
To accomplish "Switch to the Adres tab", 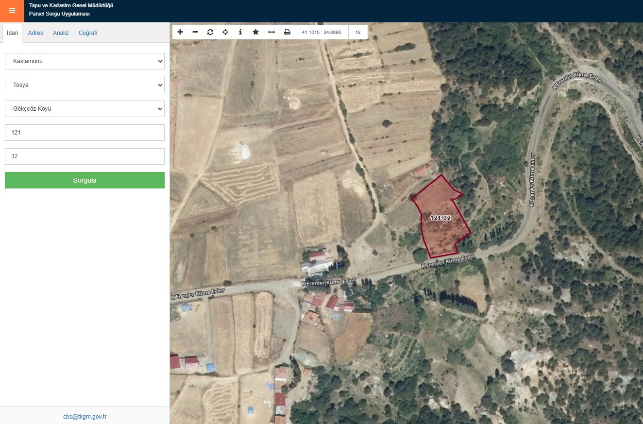I will coord(35,33).
